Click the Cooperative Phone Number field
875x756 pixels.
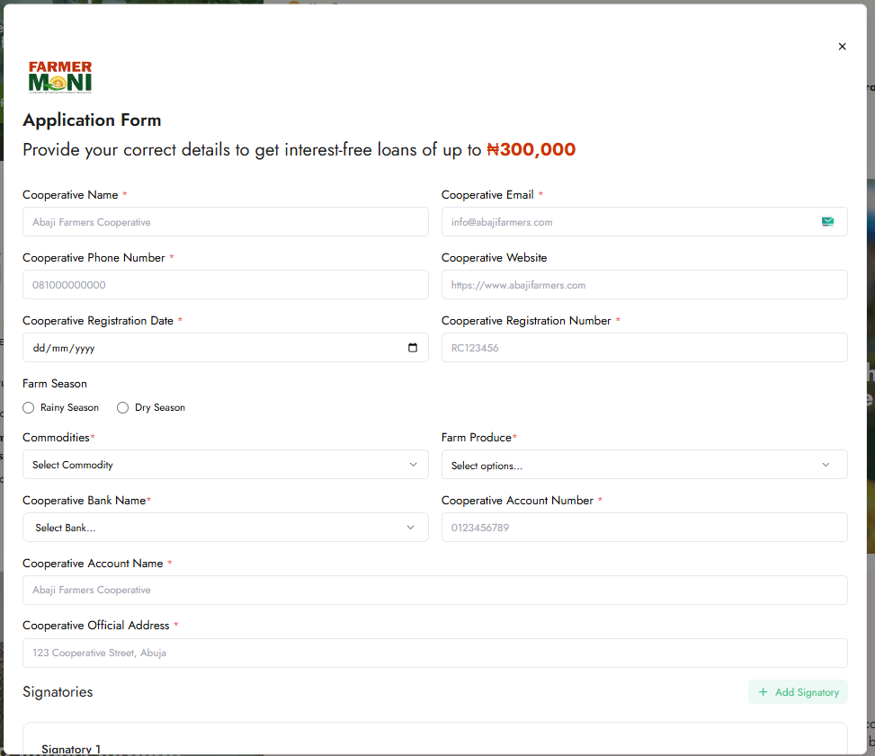coord(225,285)
